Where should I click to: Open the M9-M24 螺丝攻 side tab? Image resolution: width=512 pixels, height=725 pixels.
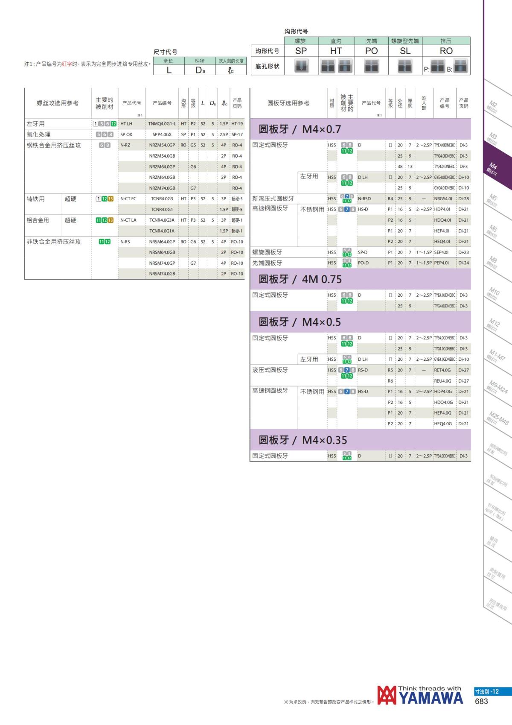(497, 387)
